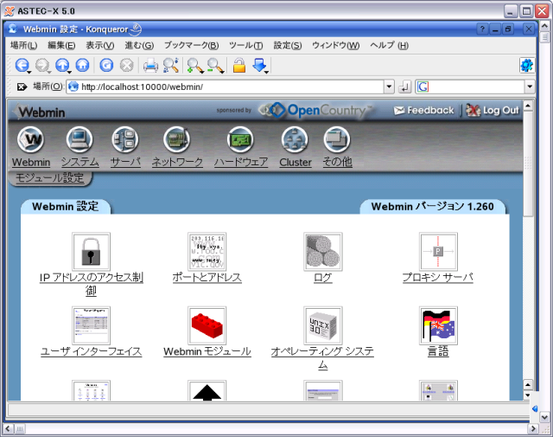Open the Webmin モジュール red brick icon
The width and height of the screenshot is (553, 437).
click(x=207, y=325)
